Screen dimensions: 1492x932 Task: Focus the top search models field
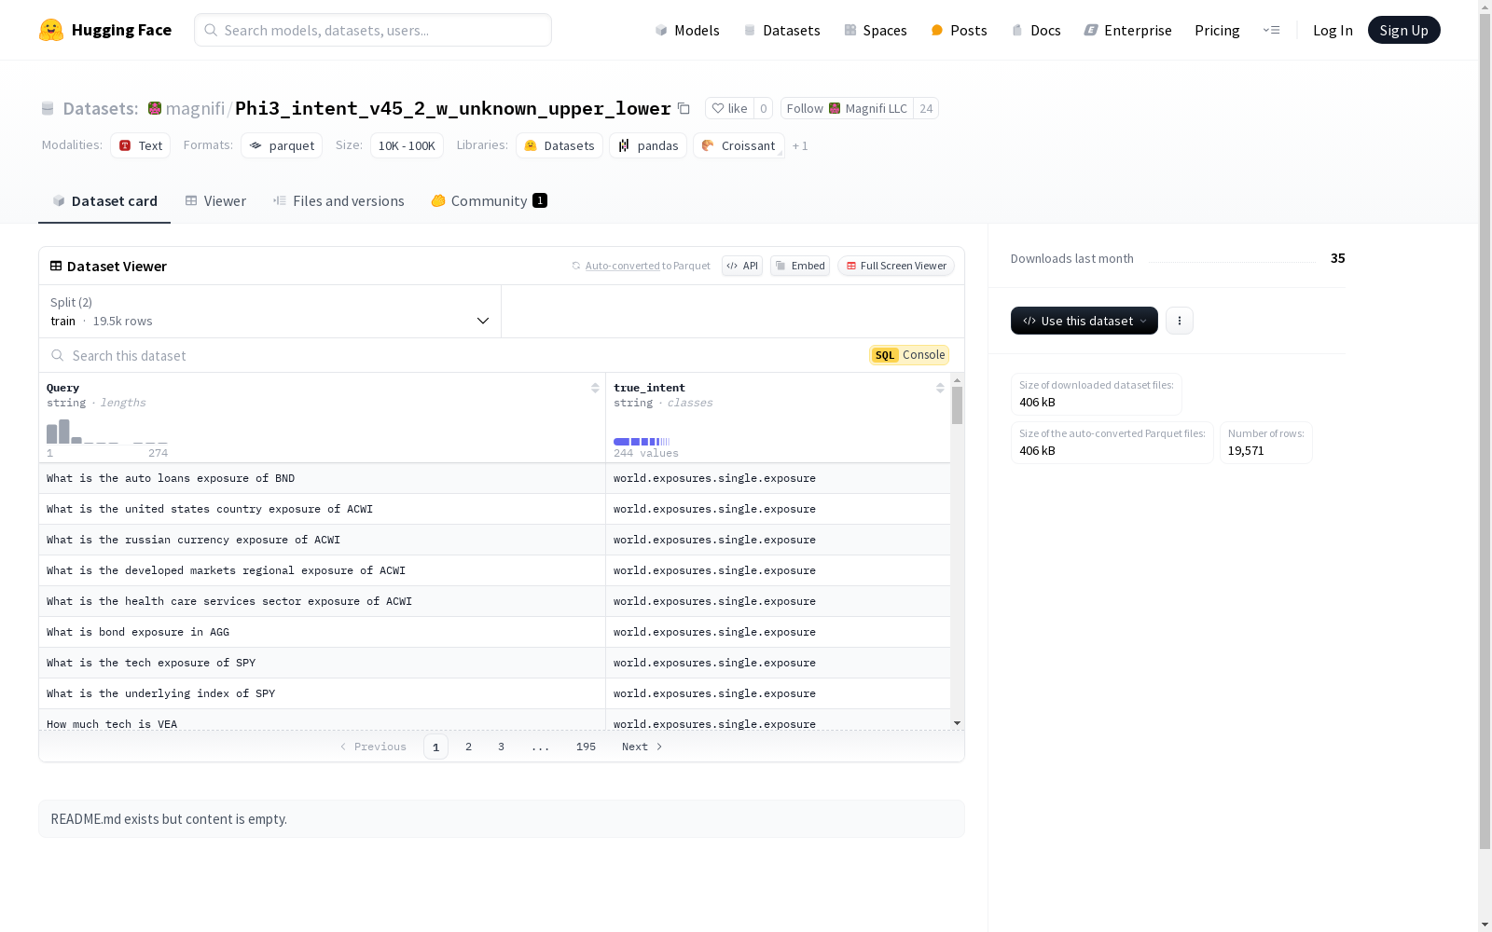(373, 30)
